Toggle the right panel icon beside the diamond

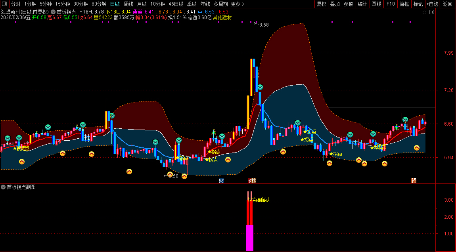[432, 12]
